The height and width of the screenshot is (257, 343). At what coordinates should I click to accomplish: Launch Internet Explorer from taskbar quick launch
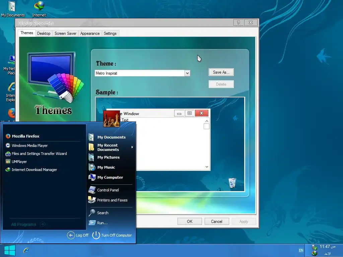tap(26, 250)
